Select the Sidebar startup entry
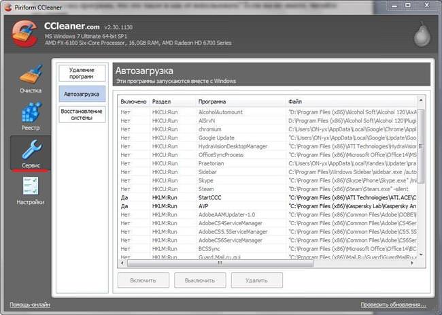Image resolution: width=442 pixels, height=315 pixels. click(267, 172)
